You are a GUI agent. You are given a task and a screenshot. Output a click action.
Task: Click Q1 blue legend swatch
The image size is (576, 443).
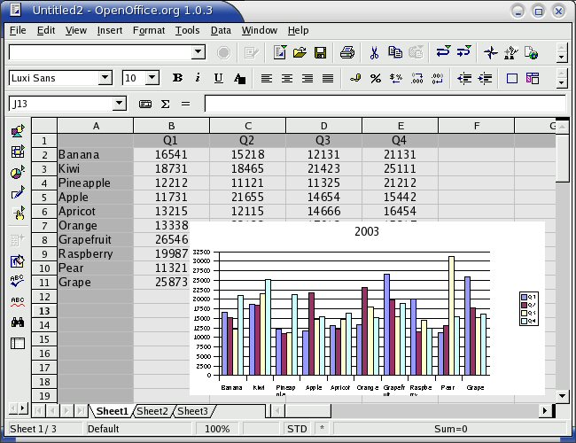click(525, 297)
